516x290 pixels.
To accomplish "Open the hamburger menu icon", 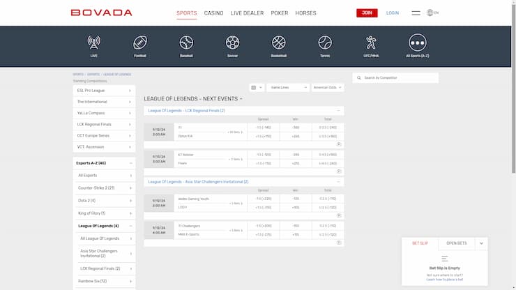I will point(416,13).
